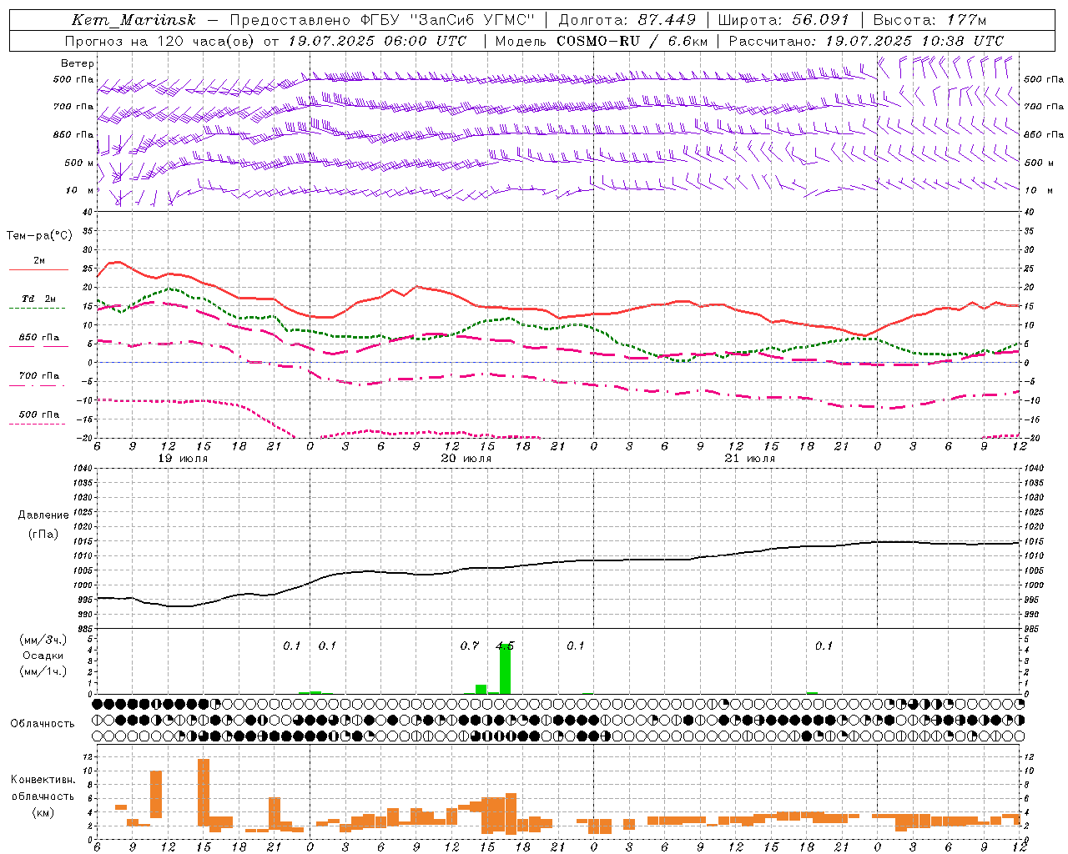Click the 'Конвективн.' convective cloud label
1068x854 pixels.
[43, 780]
